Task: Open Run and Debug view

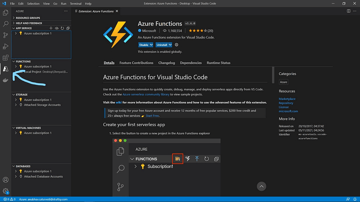Action: [5, 46]
